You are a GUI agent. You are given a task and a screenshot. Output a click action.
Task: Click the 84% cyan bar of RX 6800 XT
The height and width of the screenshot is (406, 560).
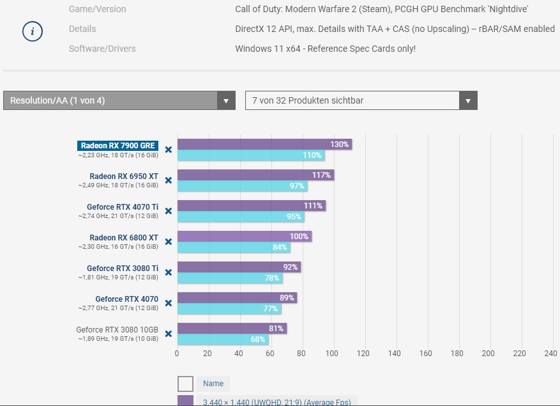pos(234,247)
